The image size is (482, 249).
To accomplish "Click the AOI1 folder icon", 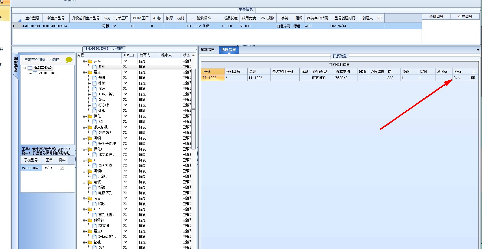I will point(90,209).
